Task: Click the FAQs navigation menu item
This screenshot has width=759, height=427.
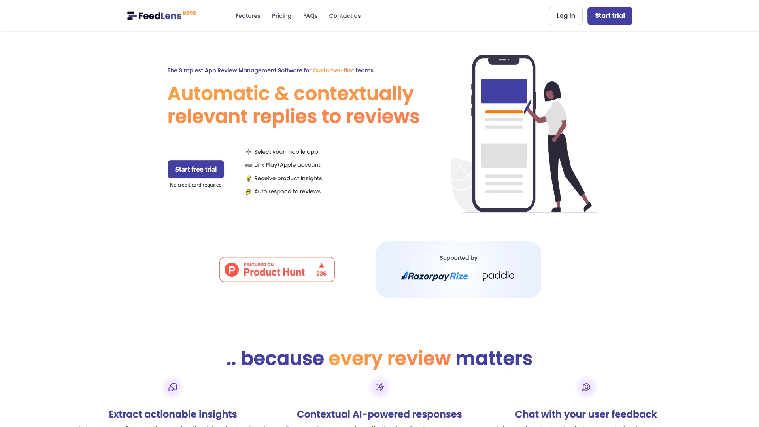Action: click(x=310, y=16)
